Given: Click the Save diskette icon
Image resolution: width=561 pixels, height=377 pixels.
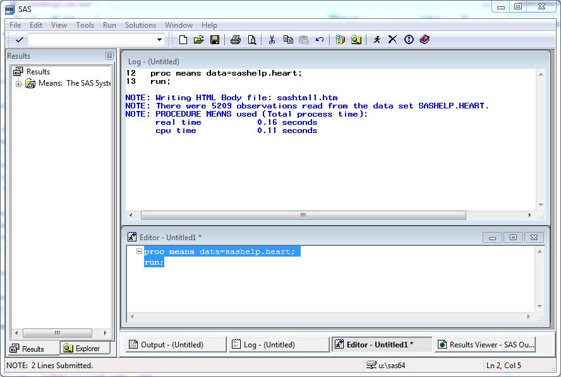Looking at the screenshot, I should coord(215,39).
